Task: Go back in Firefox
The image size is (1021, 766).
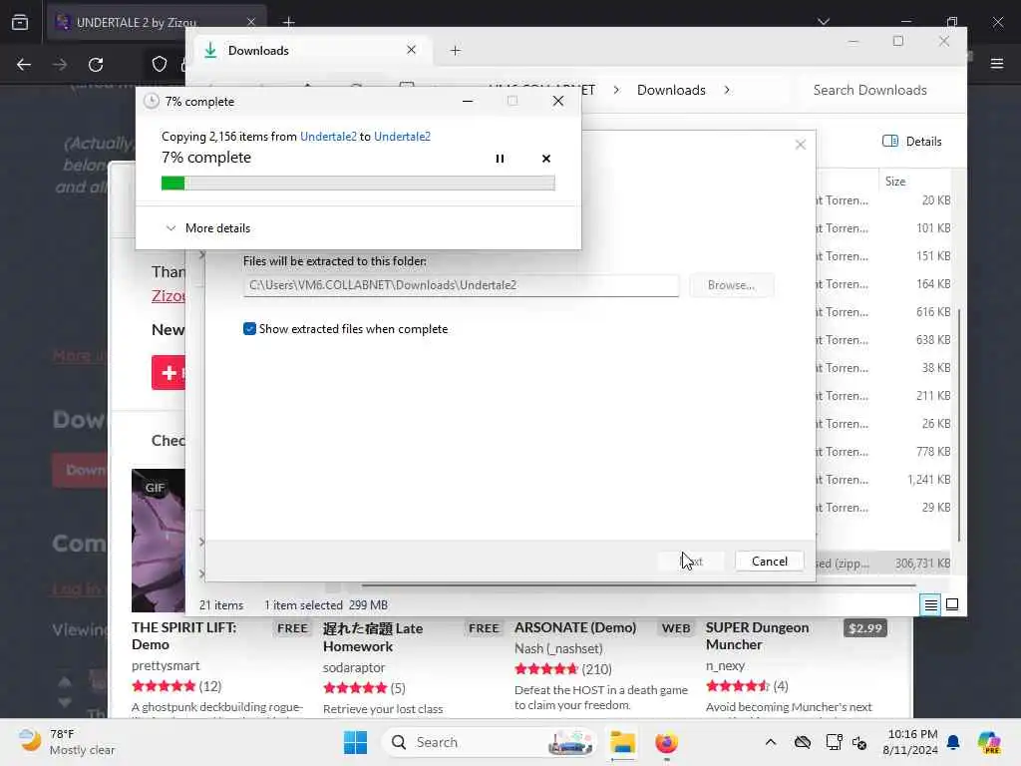Action: tap(24, 64)
